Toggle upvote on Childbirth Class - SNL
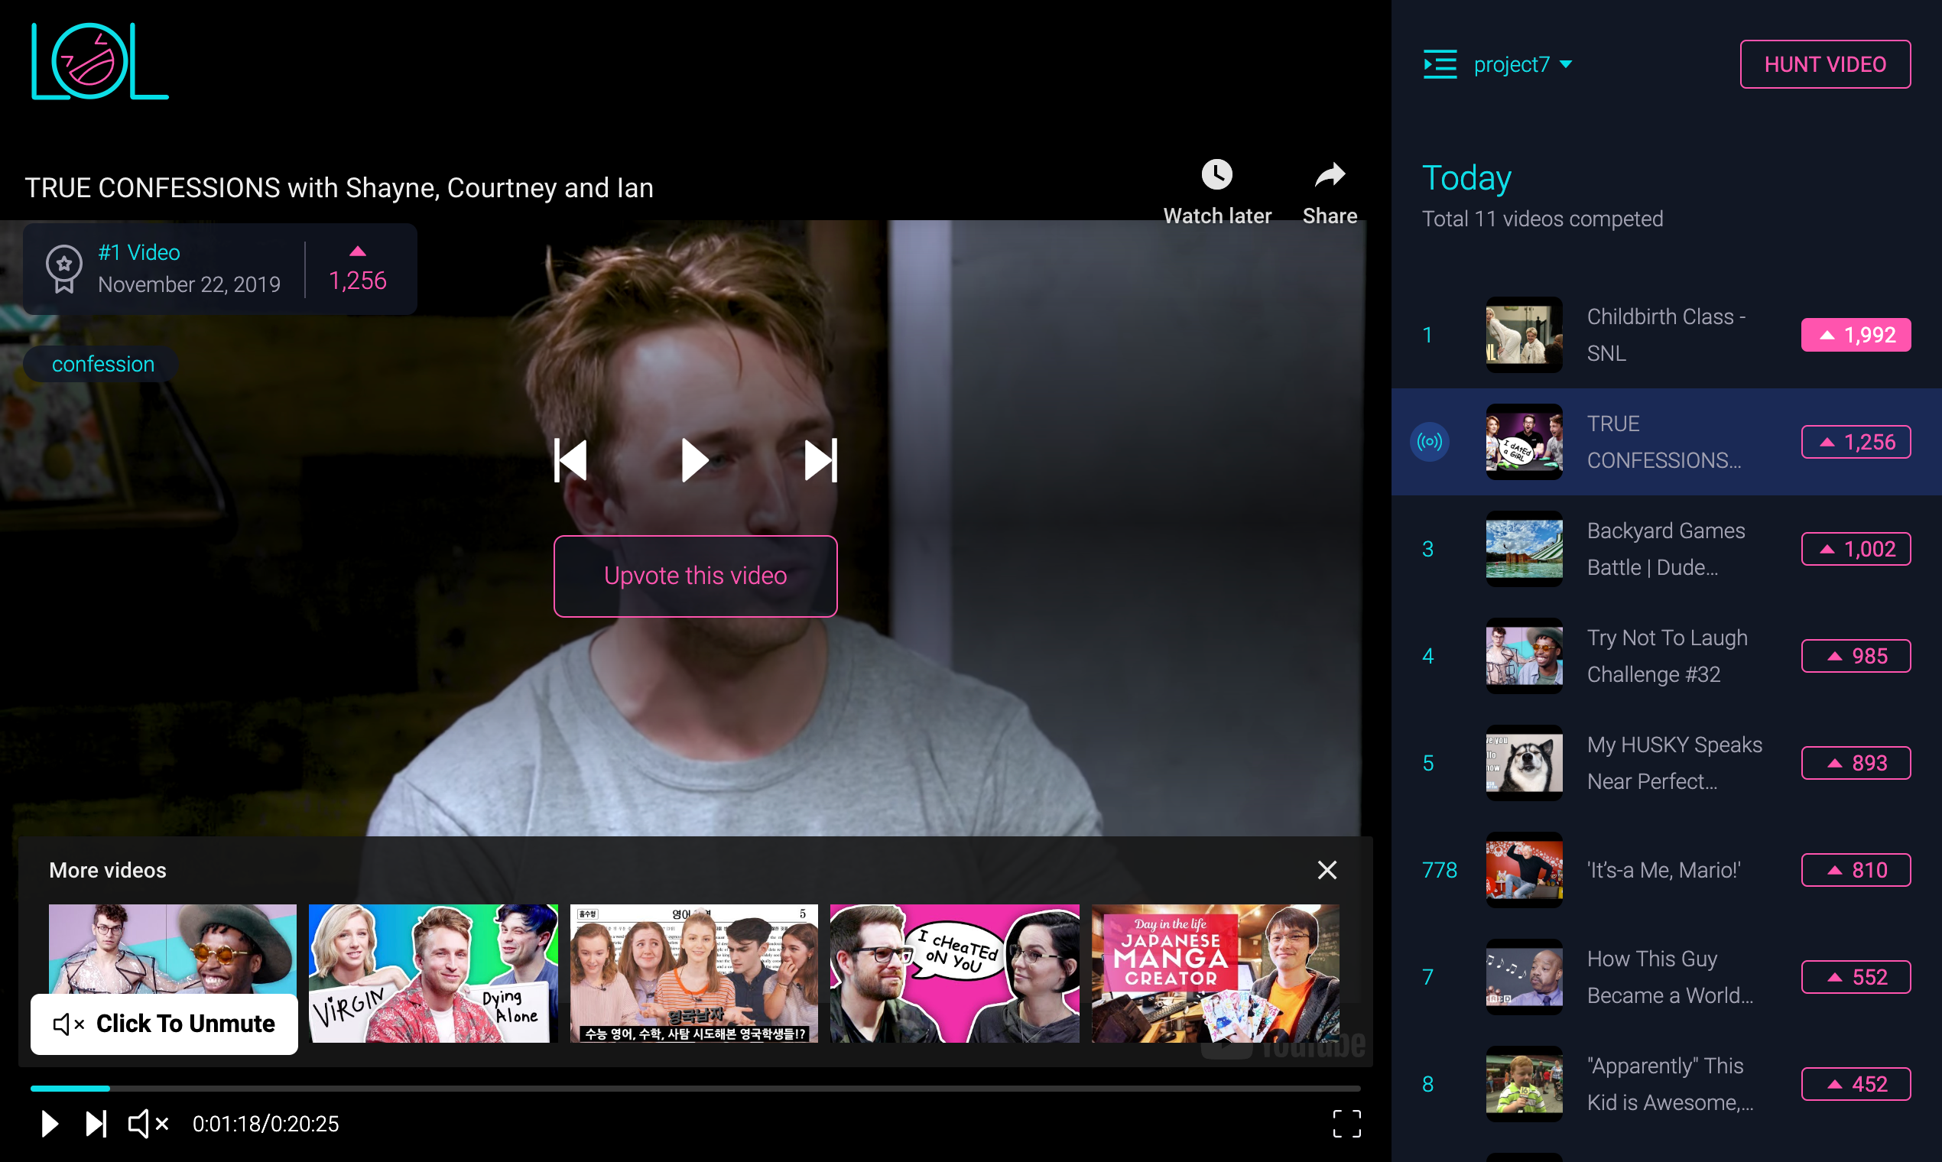 pos(1855,335)
